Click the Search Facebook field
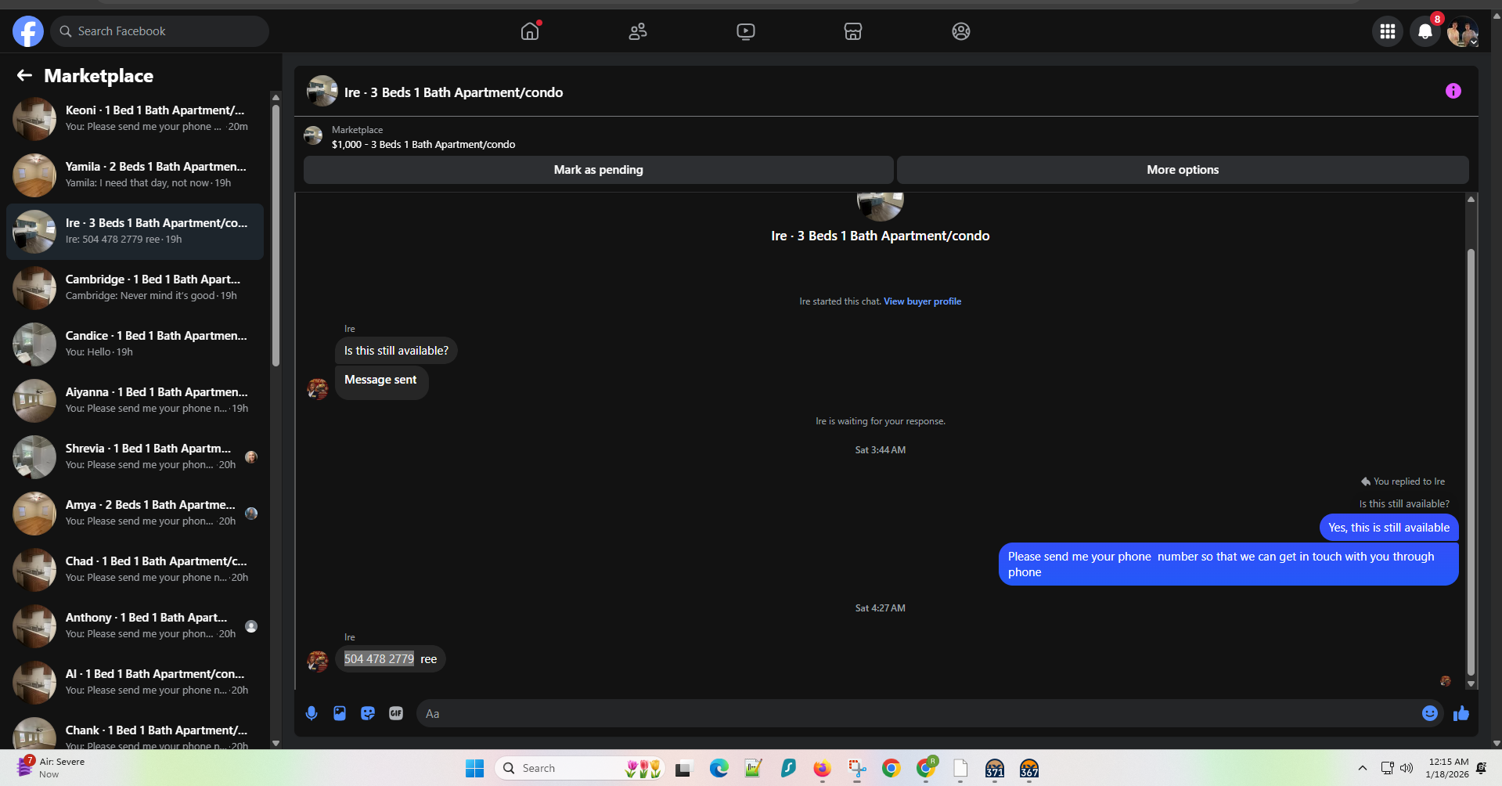Image resolution: width=1502 pixels, height=786 pixels. 160,31
